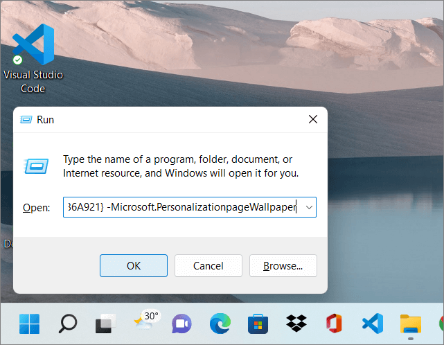Open the Browse file picker
Image resolution: width=444 pixels, height=345 pixels.
pos(283,266)
